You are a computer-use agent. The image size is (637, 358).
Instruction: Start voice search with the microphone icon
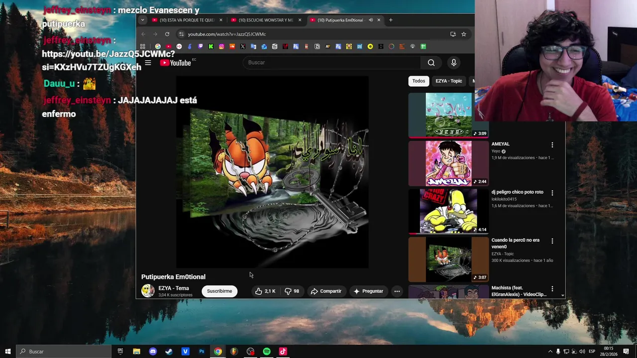(453, 63)
